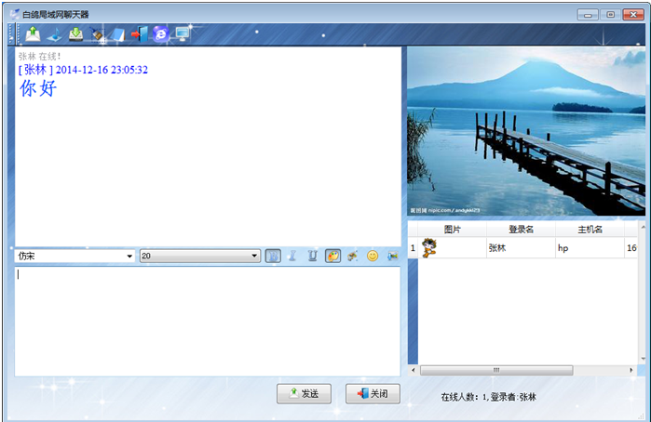
Task: Click the horizontal scrollbar thumb in the user list
Action: coord(496,370)
